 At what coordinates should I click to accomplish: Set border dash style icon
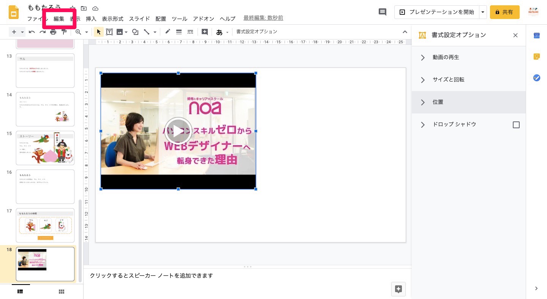coord(190,32)
